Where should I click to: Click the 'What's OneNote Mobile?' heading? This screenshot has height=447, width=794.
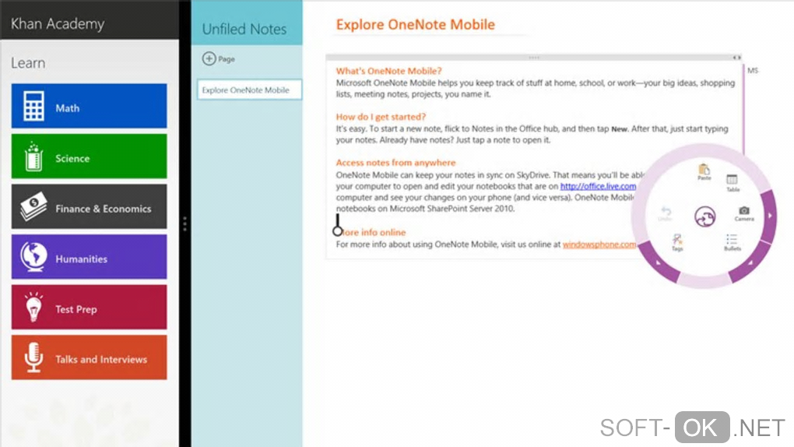(x=389, y=71)
